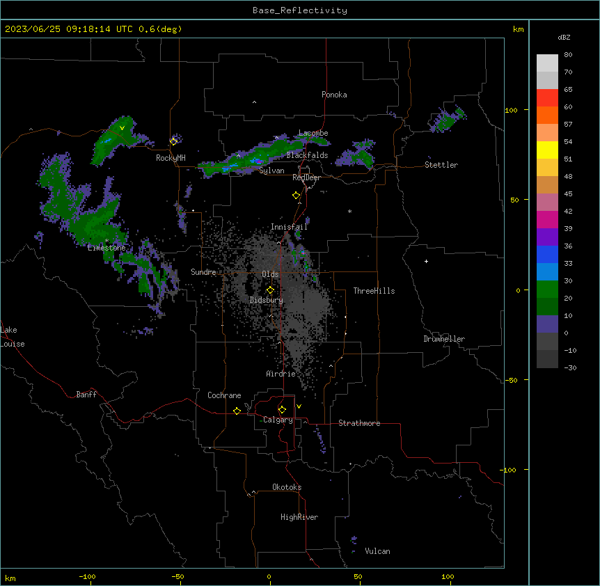Pick the light gray 70-80 dBZ swatch
The height and width of the screenshot is (586, 600).
[547, 63]
